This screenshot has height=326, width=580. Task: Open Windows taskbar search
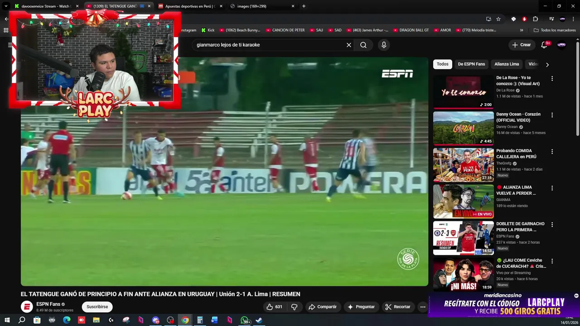pyautogui.click(x=22, y=320)
